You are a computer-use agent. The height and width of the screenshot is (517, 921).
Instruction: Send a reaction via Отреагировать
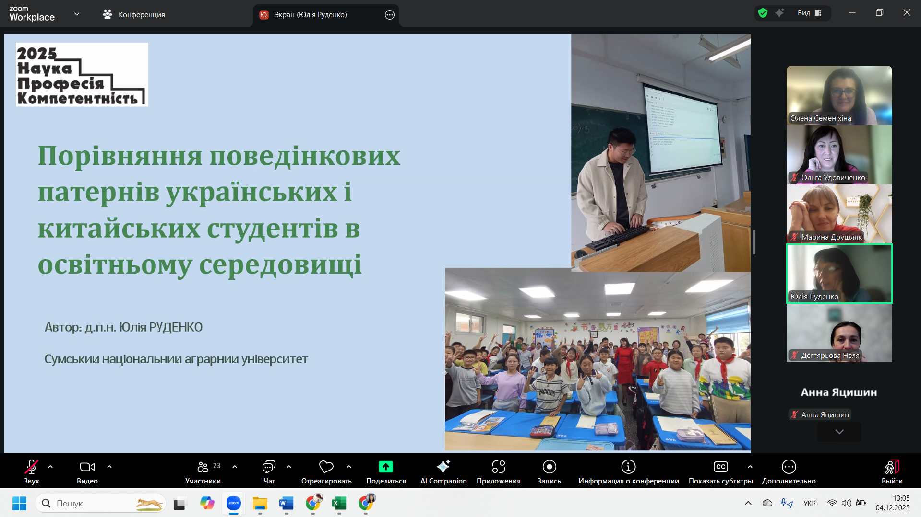coord(326,471)
